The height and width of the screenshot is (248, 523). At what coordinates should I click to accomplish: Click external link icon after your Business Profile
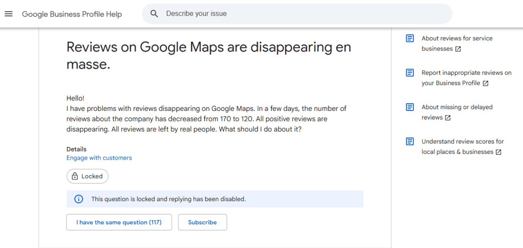(486, 83)
